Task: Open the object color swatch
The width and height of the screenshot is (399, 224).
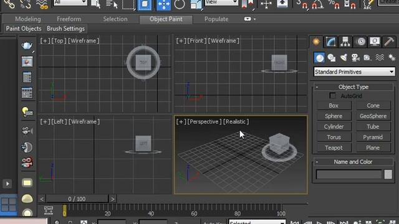Action: [x=388, y=174]
